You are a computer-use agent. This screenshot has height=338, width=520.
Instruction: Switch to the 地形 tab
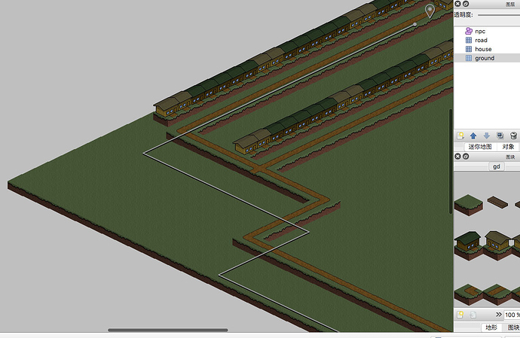point(491,327)
